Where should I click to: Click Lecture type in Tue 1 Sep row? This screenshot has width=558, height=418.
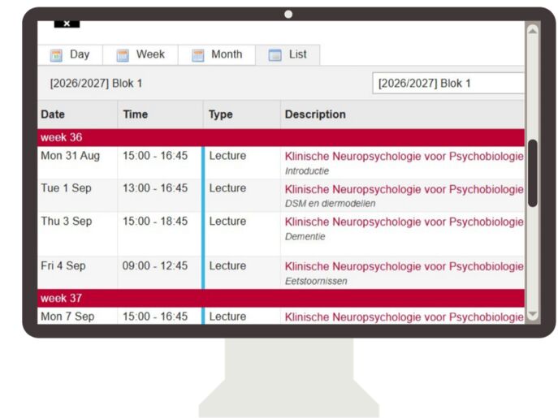(227, 188)
